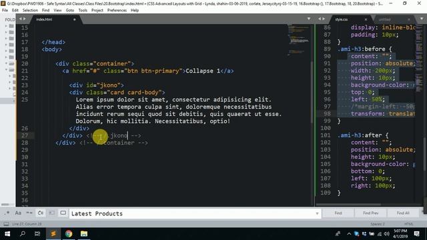
Task: Click Line 27, Column 28 status text
Action: [27, 224]
